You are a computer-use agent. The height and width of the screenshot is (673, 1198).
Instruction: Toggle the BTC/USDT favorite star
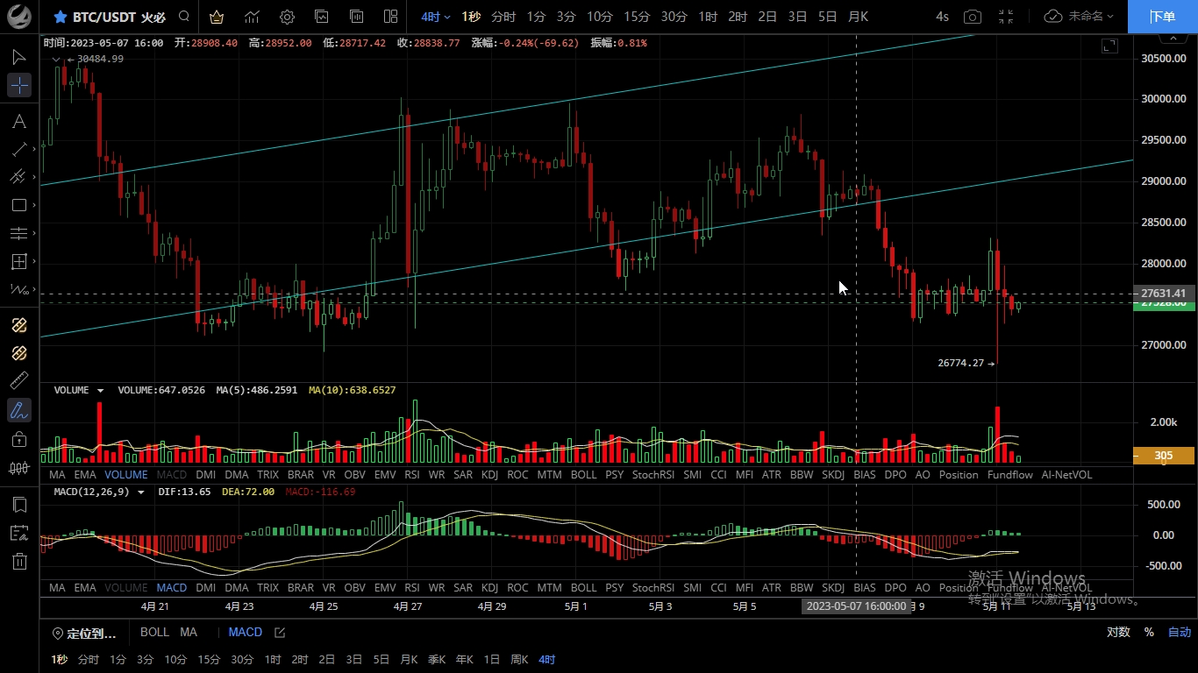tap(60, 17)
